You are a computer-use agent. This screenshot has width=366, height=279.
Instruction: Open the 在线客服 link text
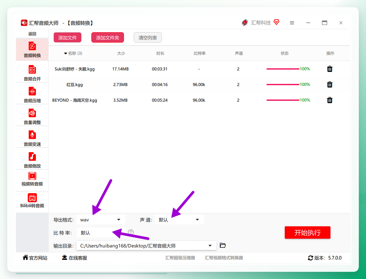(78, 258)
